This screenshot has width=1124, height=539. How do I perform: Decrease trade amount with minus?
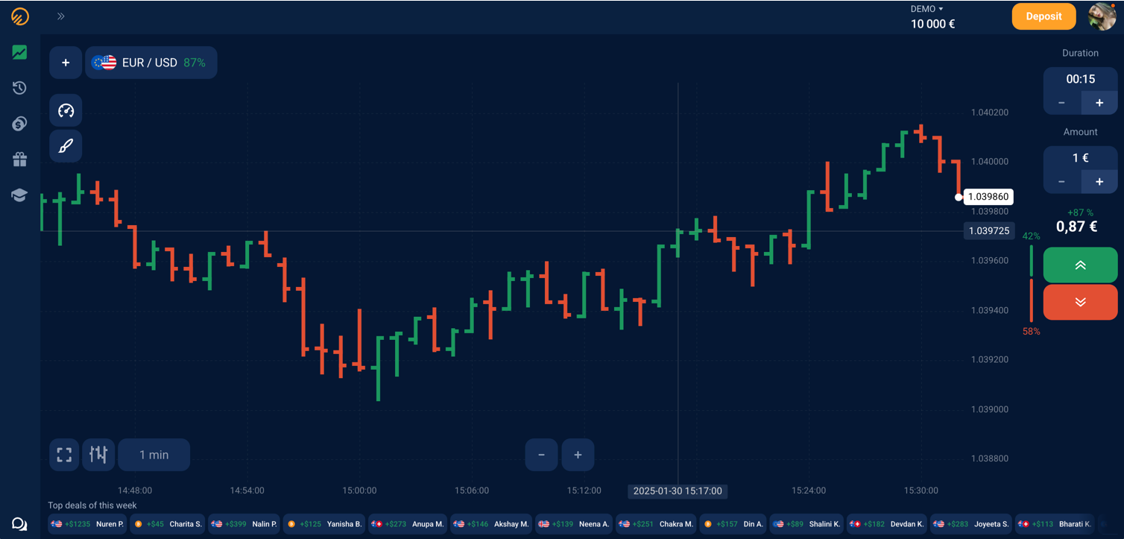1061,182
